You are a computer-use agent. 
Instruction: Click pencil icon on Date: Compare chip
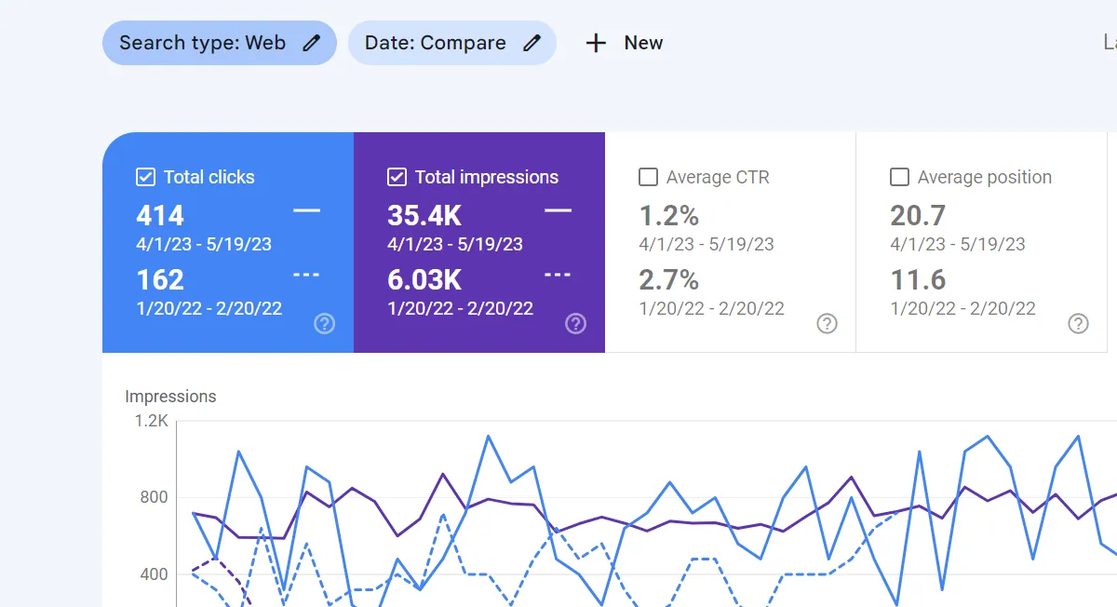click(532, 43)
